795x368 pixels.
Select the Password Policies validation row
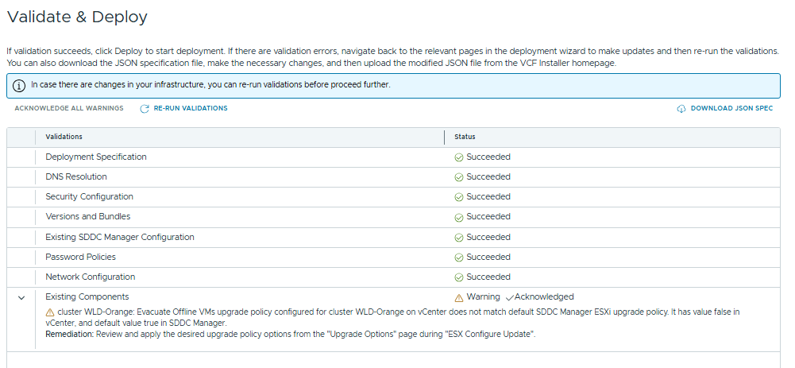point(80,258)
